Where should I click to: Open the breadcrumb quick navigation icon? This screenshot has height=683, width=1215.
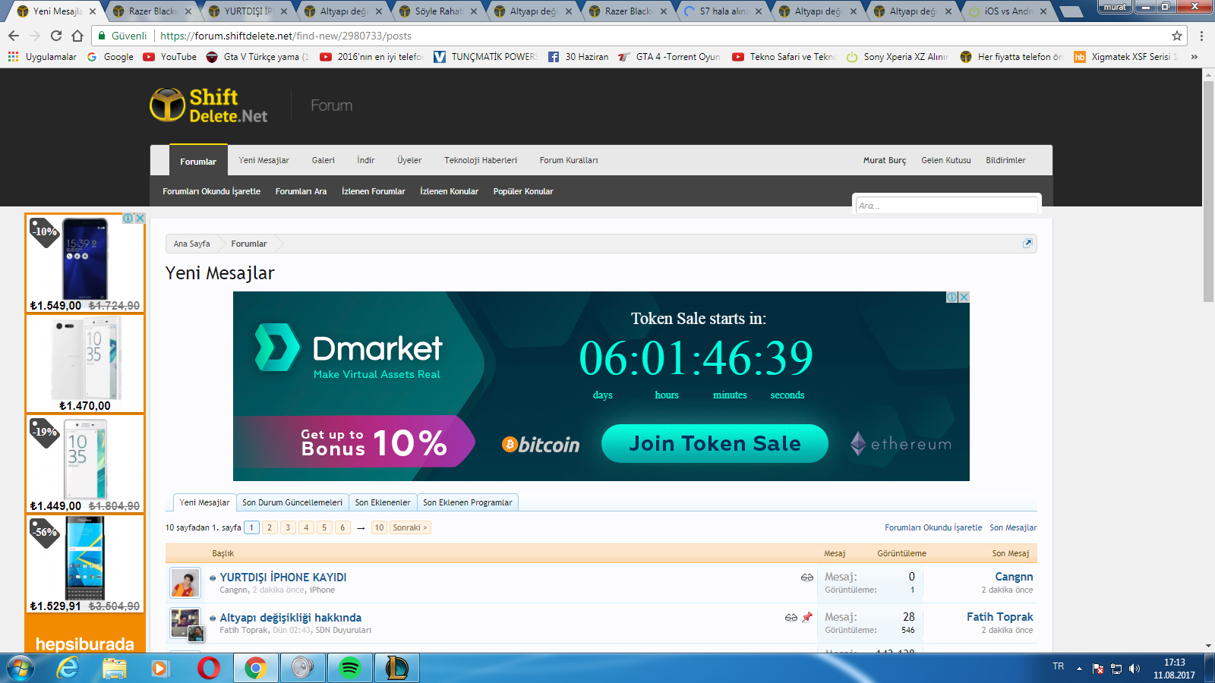(x=1027, y=244)
